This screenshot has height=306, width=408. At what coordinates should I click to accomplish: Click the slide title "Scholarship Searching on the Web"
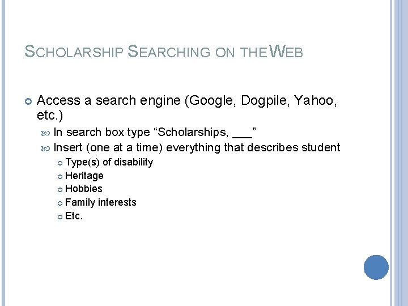[164, 52]
